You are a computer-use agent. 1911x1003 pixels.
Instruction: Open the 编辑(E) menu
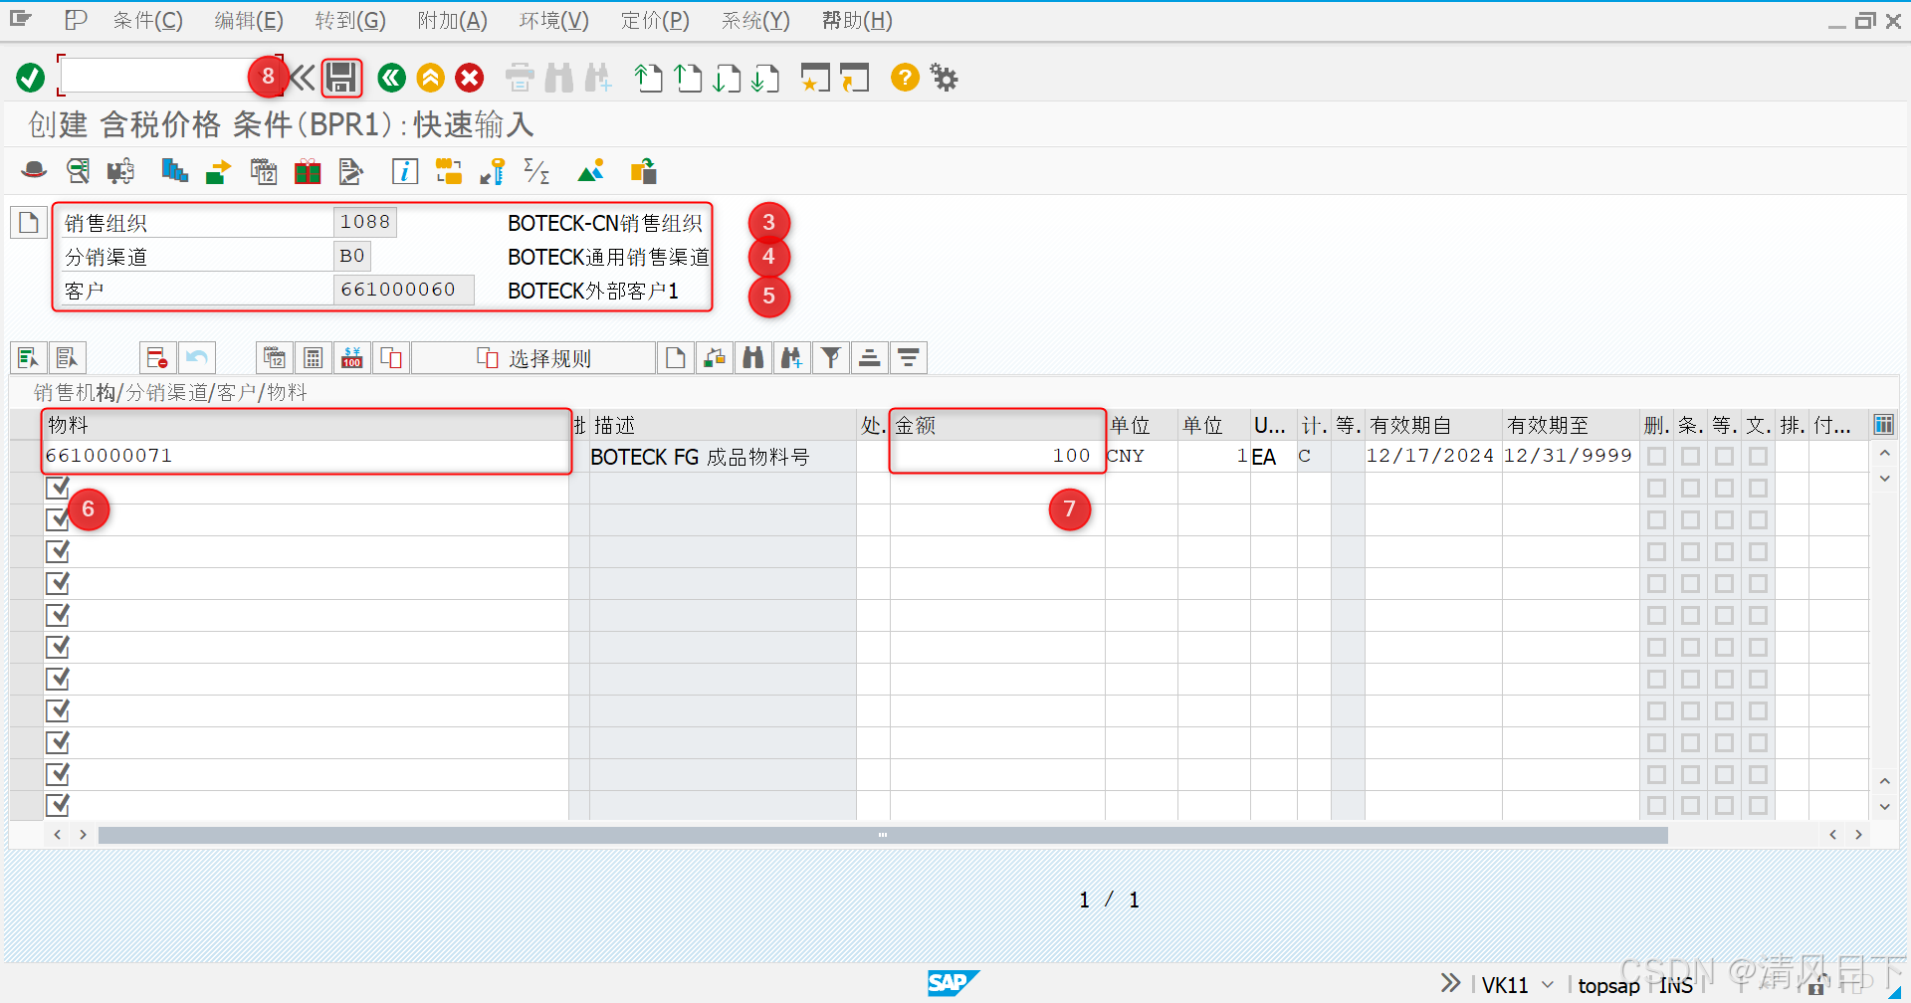[x=249, y=20]
